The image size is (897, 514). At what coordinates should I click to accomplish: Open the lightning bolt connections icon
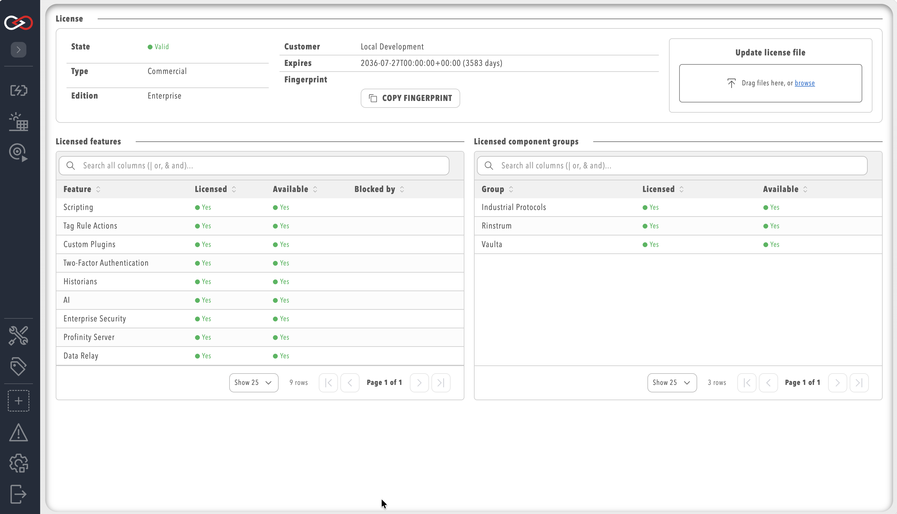(x=18, y=90)
